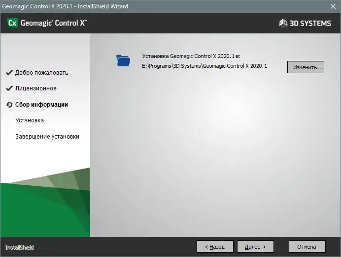
Task: Select the Лицензионное step
Action: tap(36, 88)
